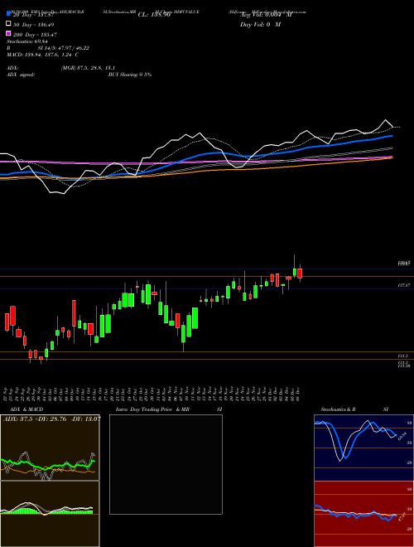Click the '137.87' price axis label

pos(404,285)
